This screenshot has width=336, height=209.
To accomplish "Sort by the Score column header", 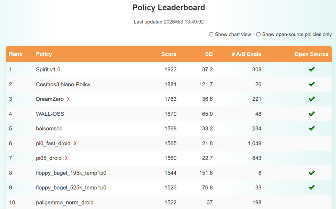I will point(169,54).
